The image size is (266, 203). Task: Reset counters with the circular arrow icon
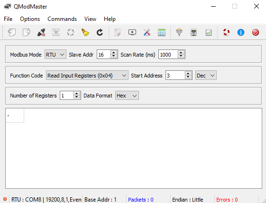click(x=100, y=32)
